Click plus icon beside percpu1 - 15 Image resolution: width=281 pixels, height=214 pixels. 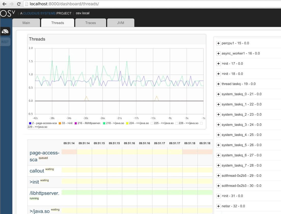point(218,43)
